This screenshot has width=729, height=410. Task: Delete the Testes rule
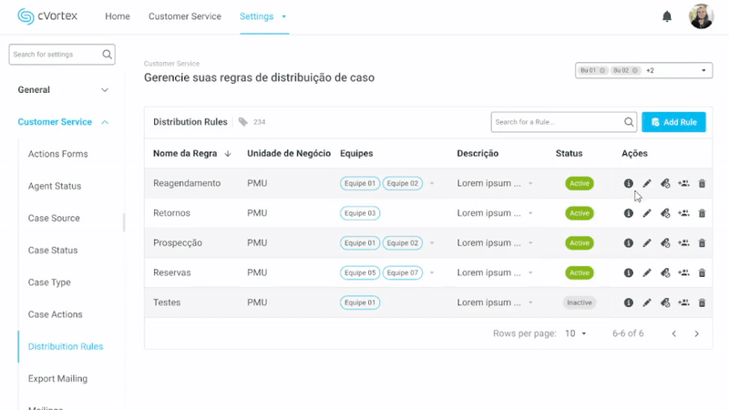[x=702, y=302]
